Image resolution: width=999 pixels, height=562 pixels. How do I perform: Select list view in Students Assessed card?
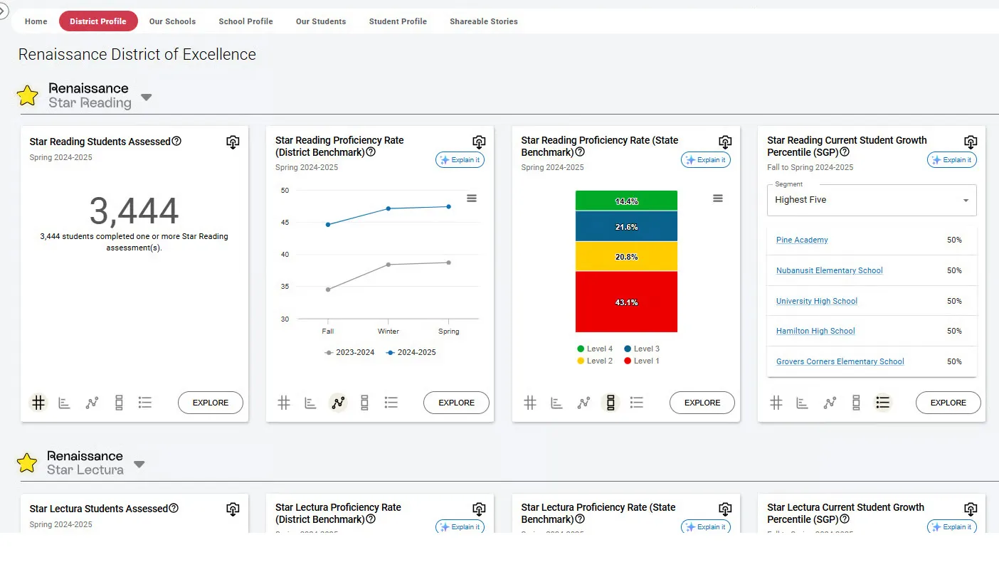145,403
